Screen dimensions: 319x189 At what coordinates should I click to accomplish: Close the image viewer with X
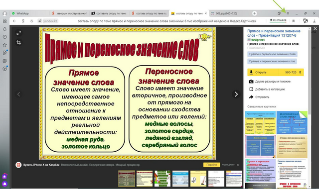[x=315, y=29]
